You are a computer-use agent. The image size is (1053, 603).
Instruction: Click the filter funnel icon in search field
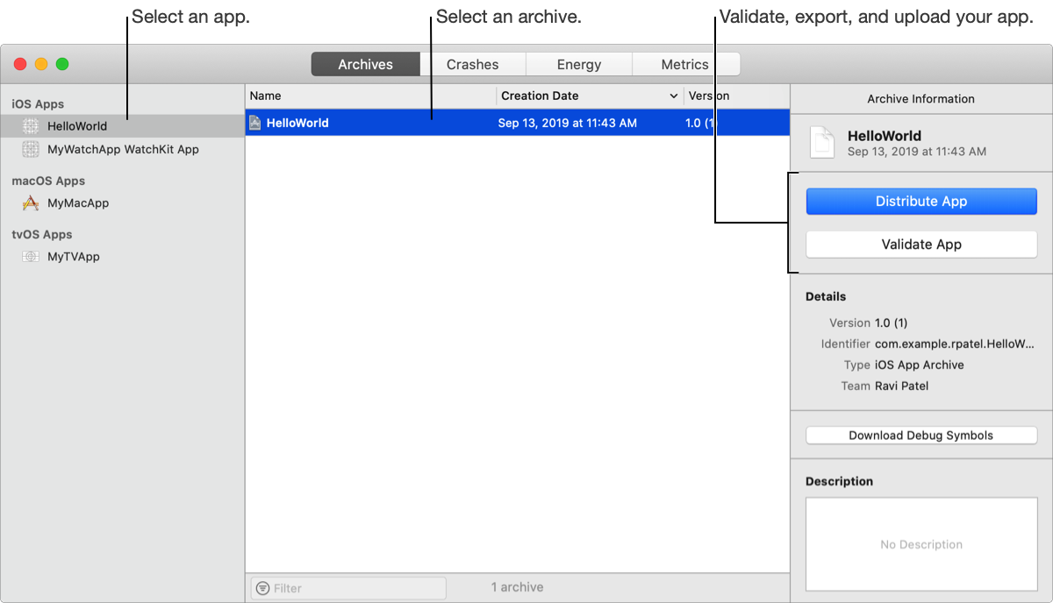point(264,587)
